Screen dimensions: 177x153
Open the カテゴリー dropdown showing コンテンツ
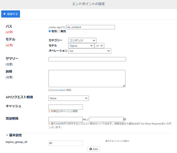pos(82,40)
